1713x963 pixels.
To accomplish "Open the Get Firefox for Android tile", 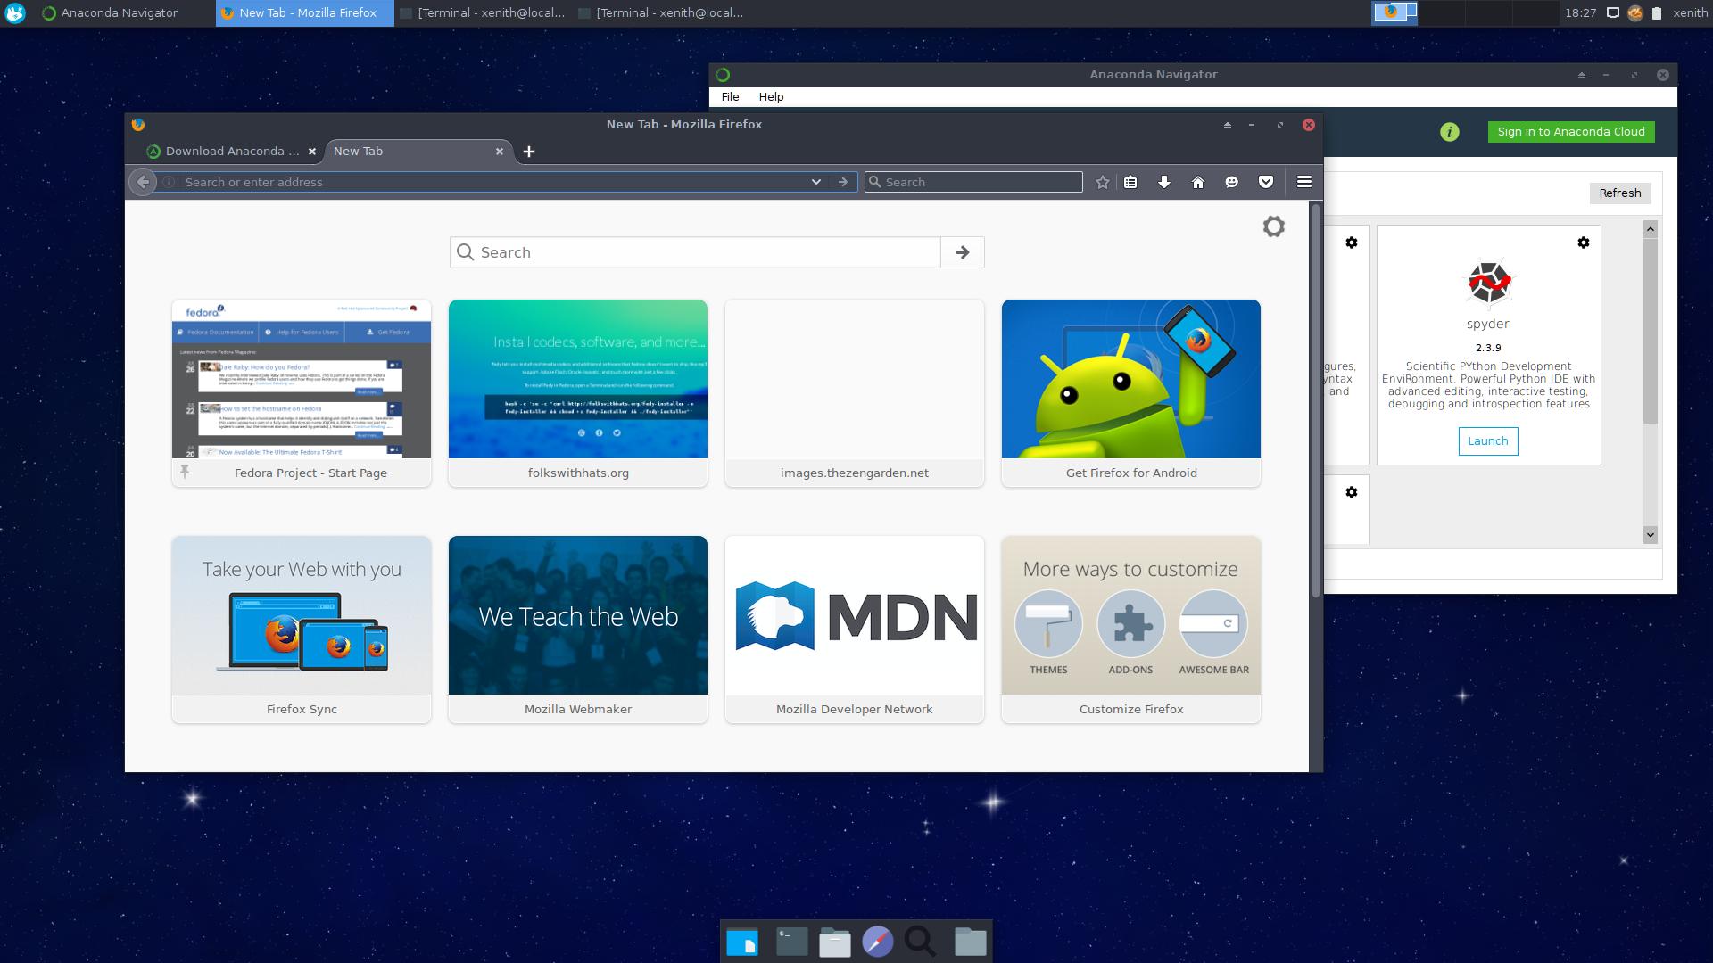I will 1131,393.
